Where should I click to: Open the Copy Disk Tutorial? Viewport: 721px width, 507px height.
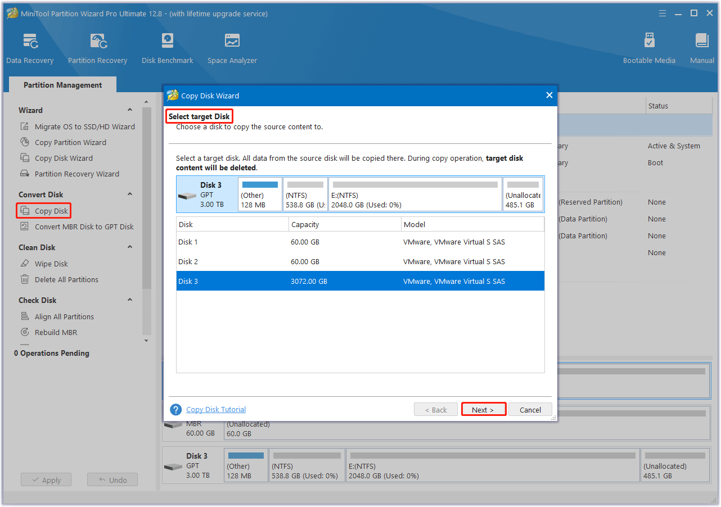215,409
